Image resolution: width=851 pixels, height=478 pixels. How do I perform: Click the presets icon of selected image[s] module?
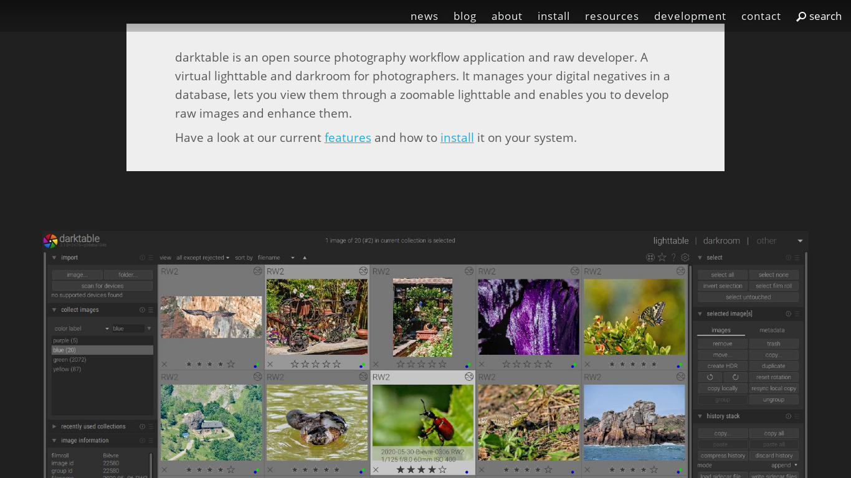click(x=796, y=314)
